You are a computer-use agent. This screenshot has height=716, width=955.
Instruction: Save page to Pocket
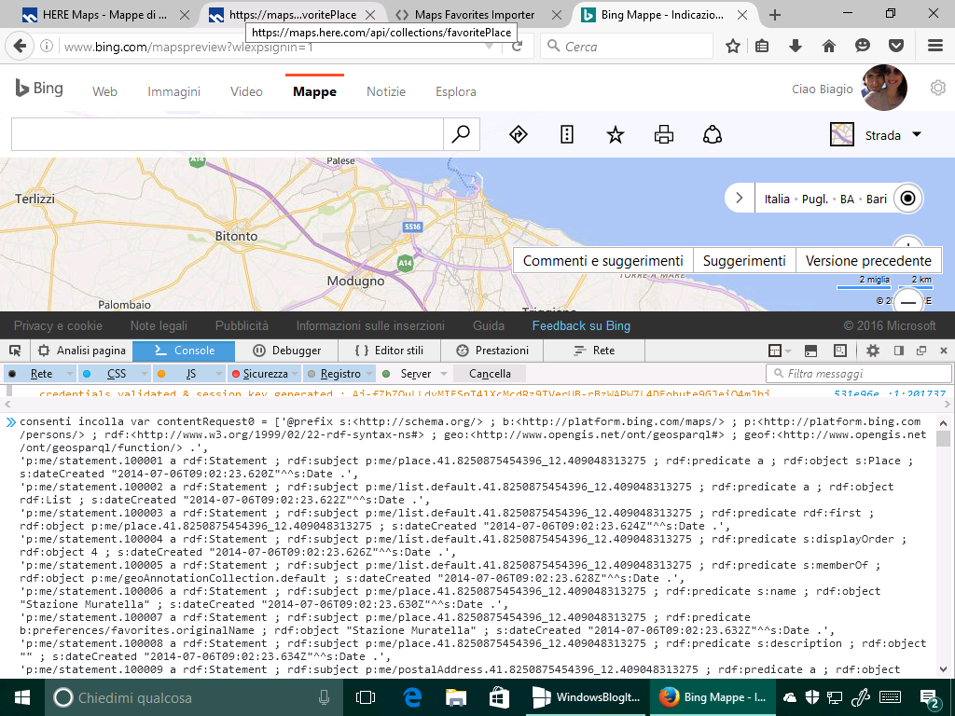point(896,47)
